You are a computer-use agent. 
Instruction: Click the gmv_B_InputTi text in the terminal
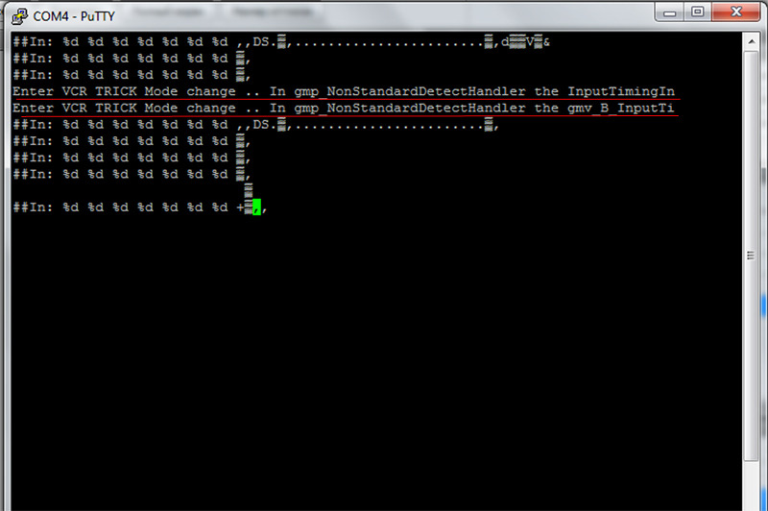[621, 108]
